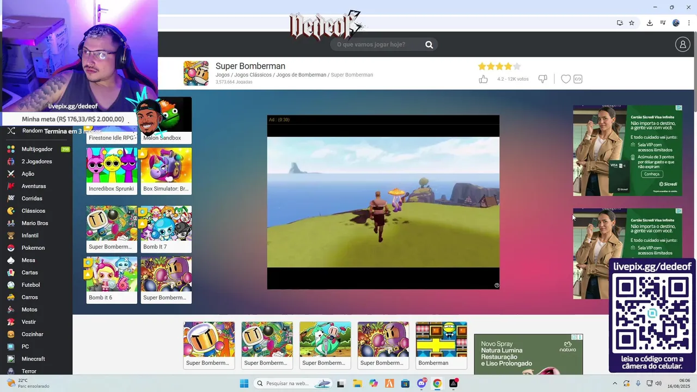Click the Chrome profile avatar

pyautogui.click(x=676, y=23)
